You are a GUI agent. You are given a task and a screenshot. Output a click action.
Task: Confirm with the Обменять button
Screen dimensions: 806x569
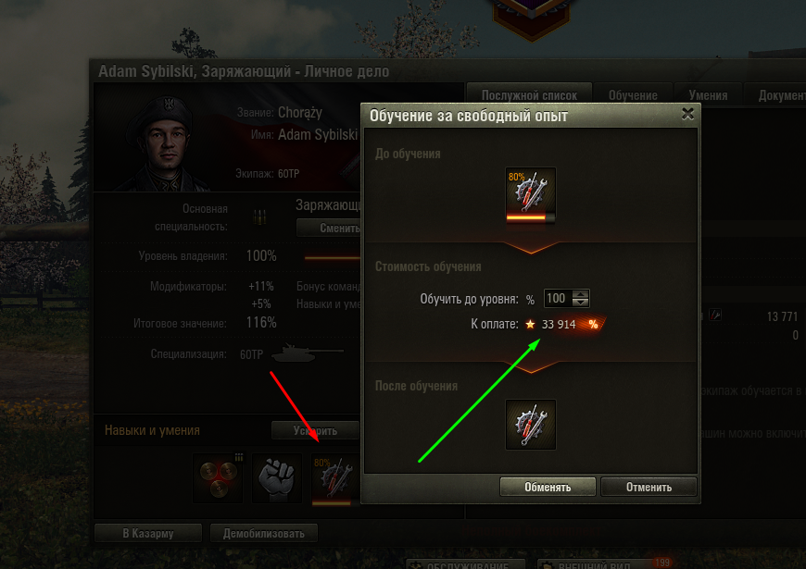(548, 487)
